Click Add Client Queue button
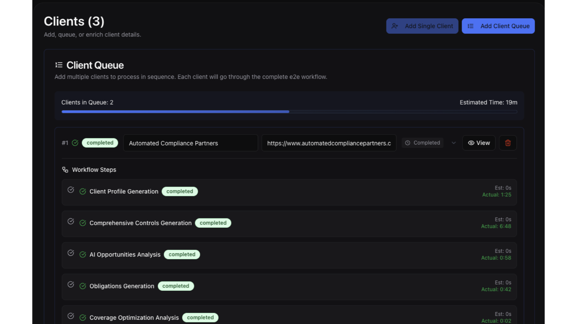The image size is (577, 324). coord(498,26)
